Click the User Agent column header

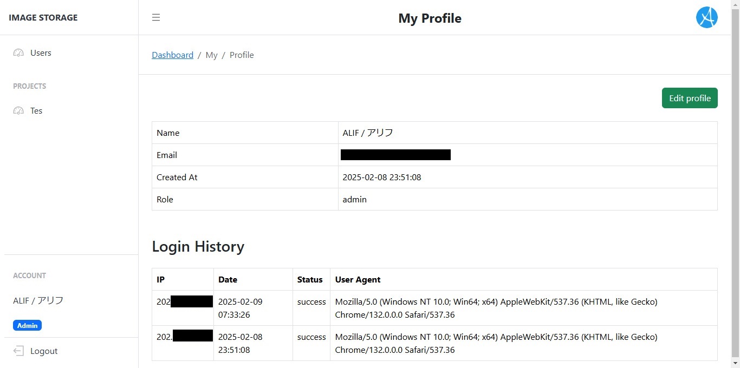tap(358, 280)
